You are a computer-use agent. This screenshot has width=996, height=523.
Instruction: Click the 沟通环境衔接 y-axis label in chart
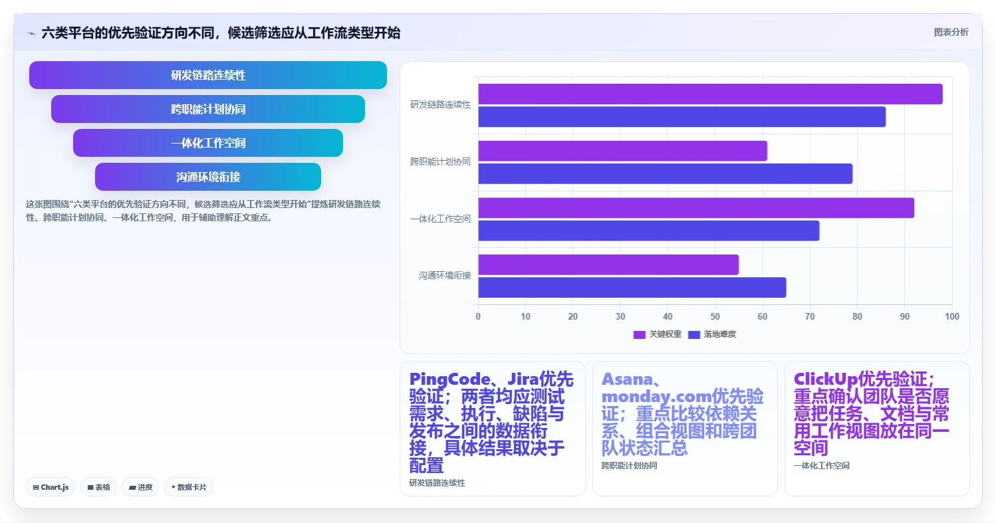coord(445,275)
